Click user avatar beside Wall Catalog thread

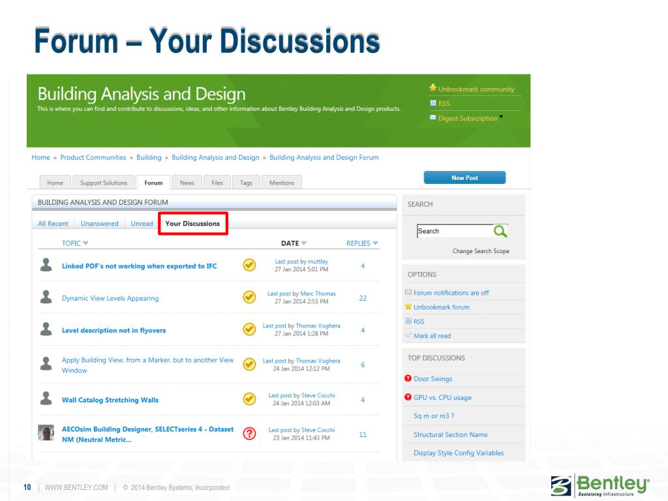[x=46, y=398]
